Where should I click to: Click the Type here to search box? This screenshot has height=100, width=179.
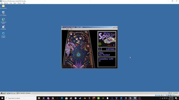pos(20,98)
